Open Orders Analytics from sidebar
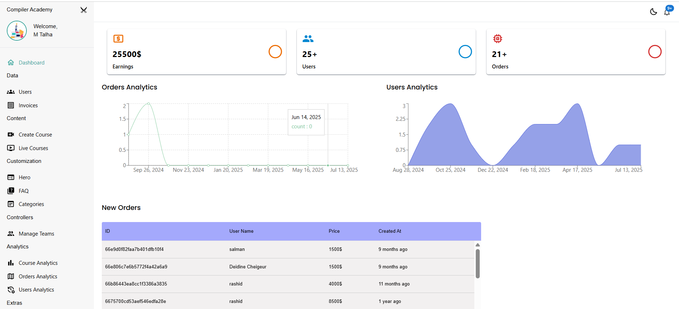 tap(38, 277)
